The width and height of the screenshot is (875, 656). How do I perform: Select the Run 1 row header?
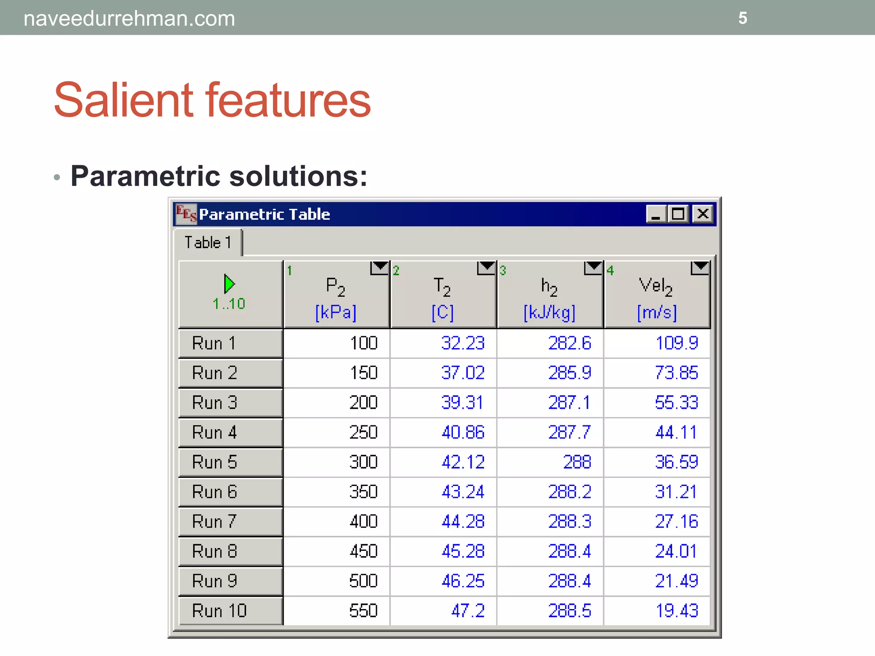click(x=231, y=343)
